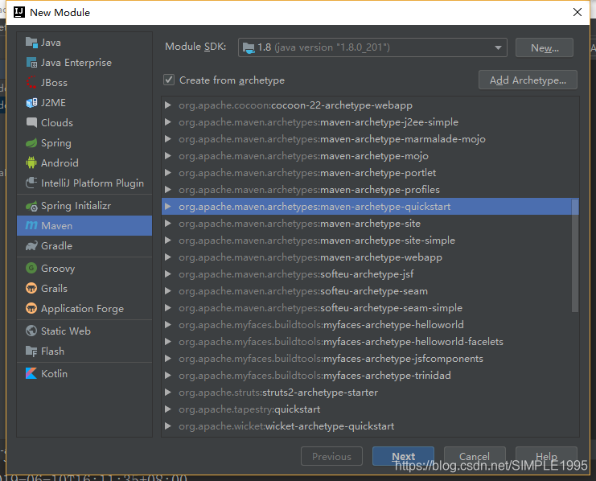Click the JBoss red icon
This screenshot has width=596, height=481.
31,83
